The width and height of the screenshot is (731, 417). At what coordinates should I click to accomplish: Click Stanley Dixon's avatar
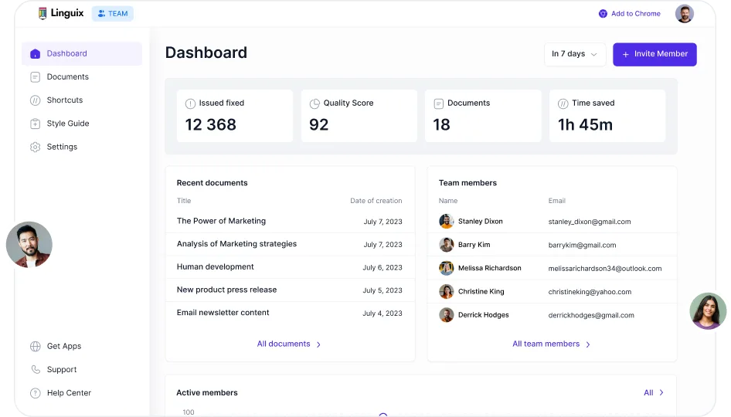click(x=446, y=222)
